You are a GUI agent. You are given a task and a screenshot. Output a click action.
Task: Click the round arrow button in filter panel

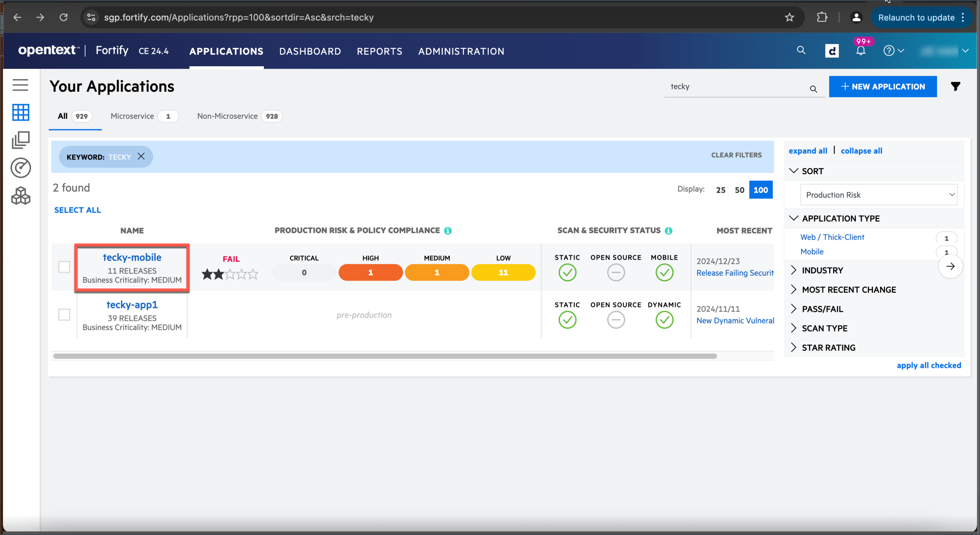(950, 266)
